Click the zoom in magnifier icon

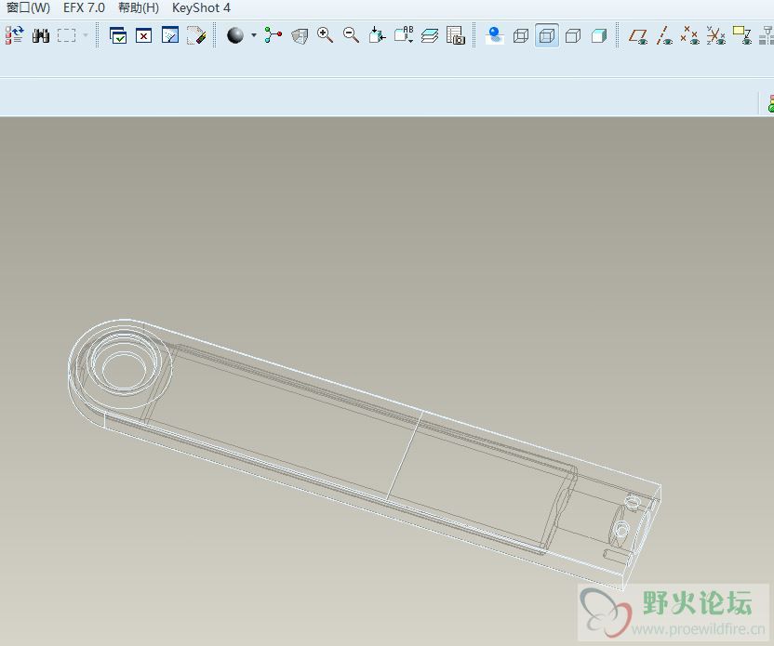325,35
